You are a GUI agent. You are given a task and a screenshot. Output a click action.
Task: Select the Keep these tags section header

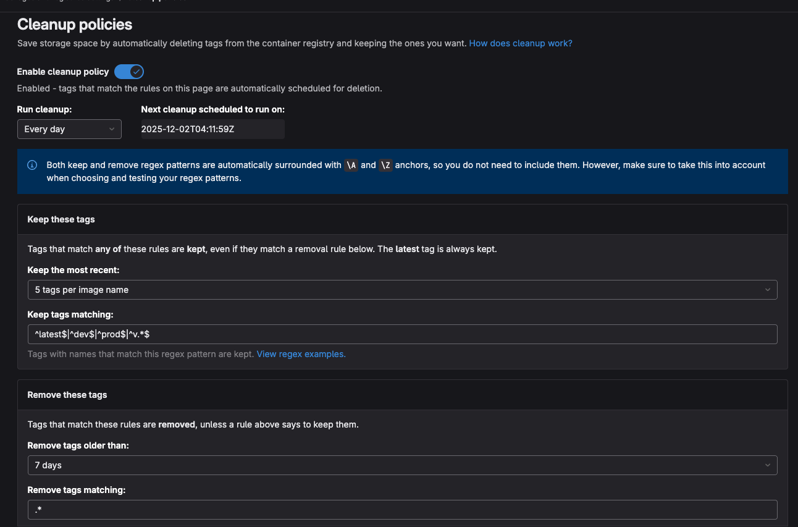(x=61, y=219)
